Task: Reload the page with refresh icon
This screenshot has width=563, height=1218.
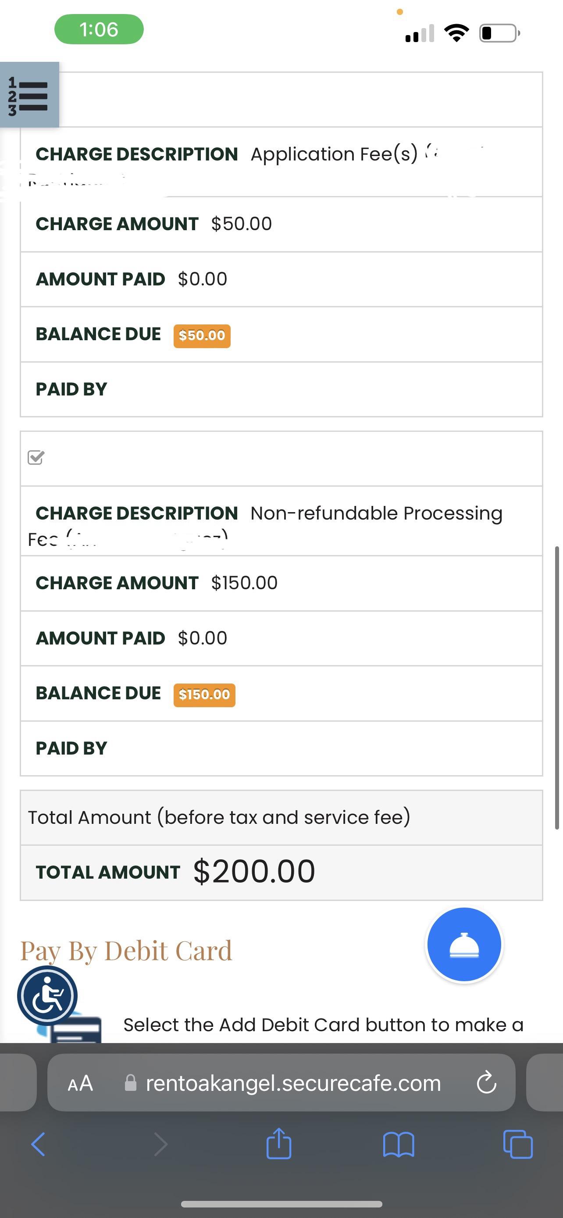Action: pyautogui.click(x=486, y=1083)
